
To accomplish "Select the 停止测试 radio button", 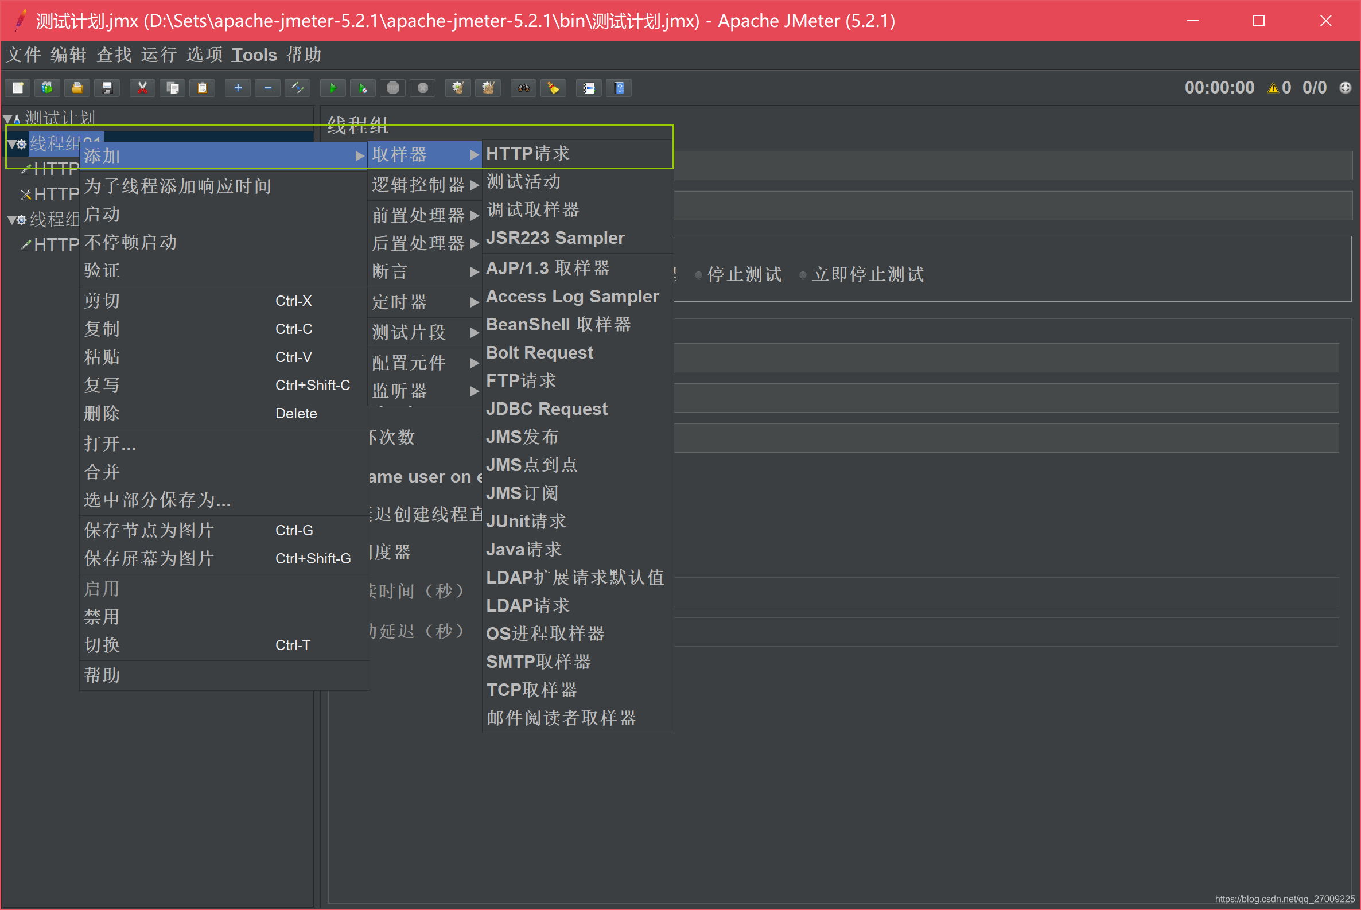I will point(699,275).
